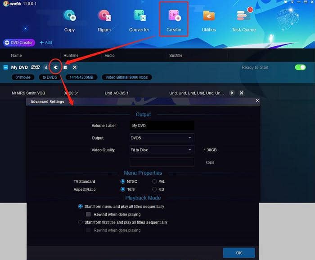Screen dimensions: 315x260
Task: Add a new source with Add
Action: (x=46, y=43)
